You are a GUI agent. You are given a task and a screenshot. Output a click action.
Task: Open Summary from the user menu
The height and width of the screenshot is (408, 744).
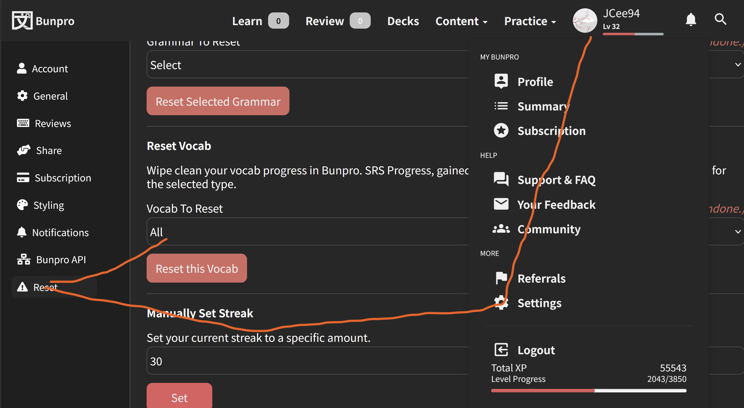(x=543, y=106)
